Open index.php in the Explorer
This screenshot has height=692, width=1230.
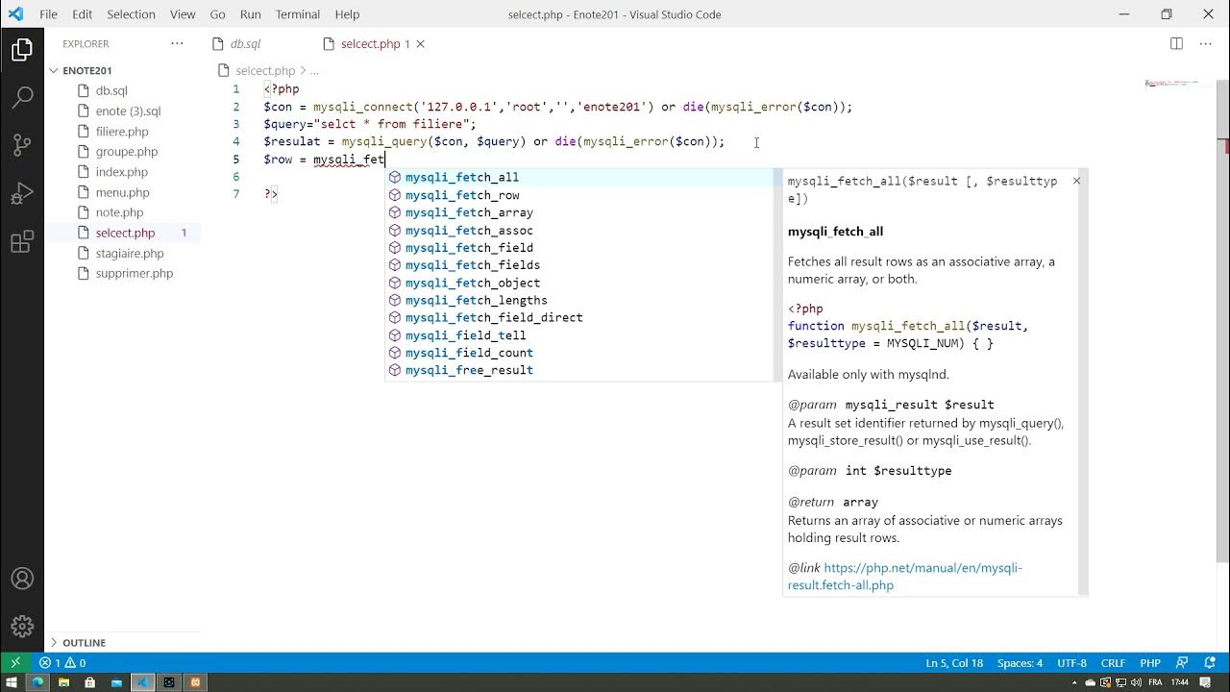click(122, 171)
